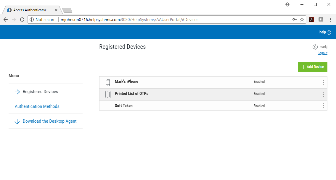Screen dimensions: 336x180
Task: Click the Adobe Acrobat extension icon
Action: click(x=311, y=20)
